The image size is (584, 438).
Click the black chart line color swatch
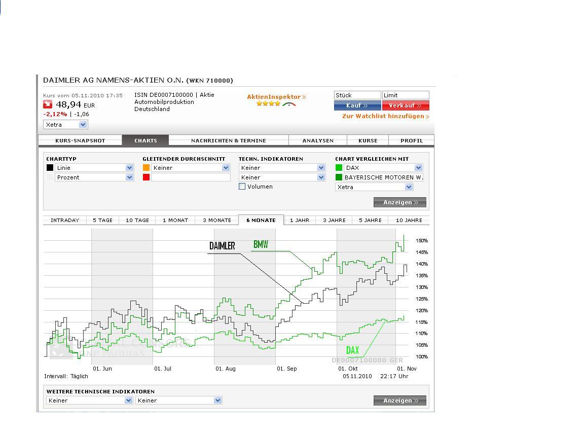(x=50, y=168)
